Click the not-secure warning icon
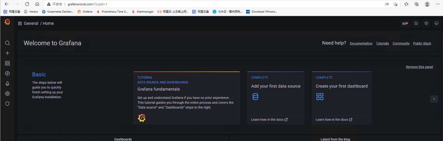This screenshot has height=141, width=443. (x=49, y=4)
